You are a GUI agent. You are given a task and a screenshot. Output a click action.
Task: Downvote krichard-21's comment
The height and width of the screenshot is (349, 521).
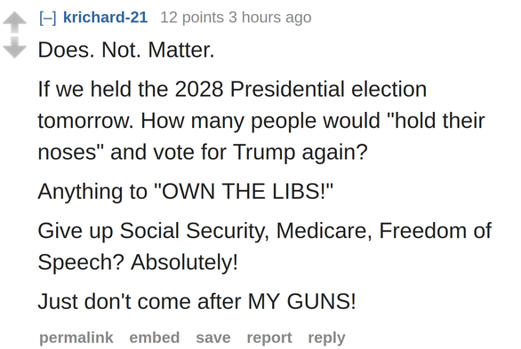pos(14,47)
